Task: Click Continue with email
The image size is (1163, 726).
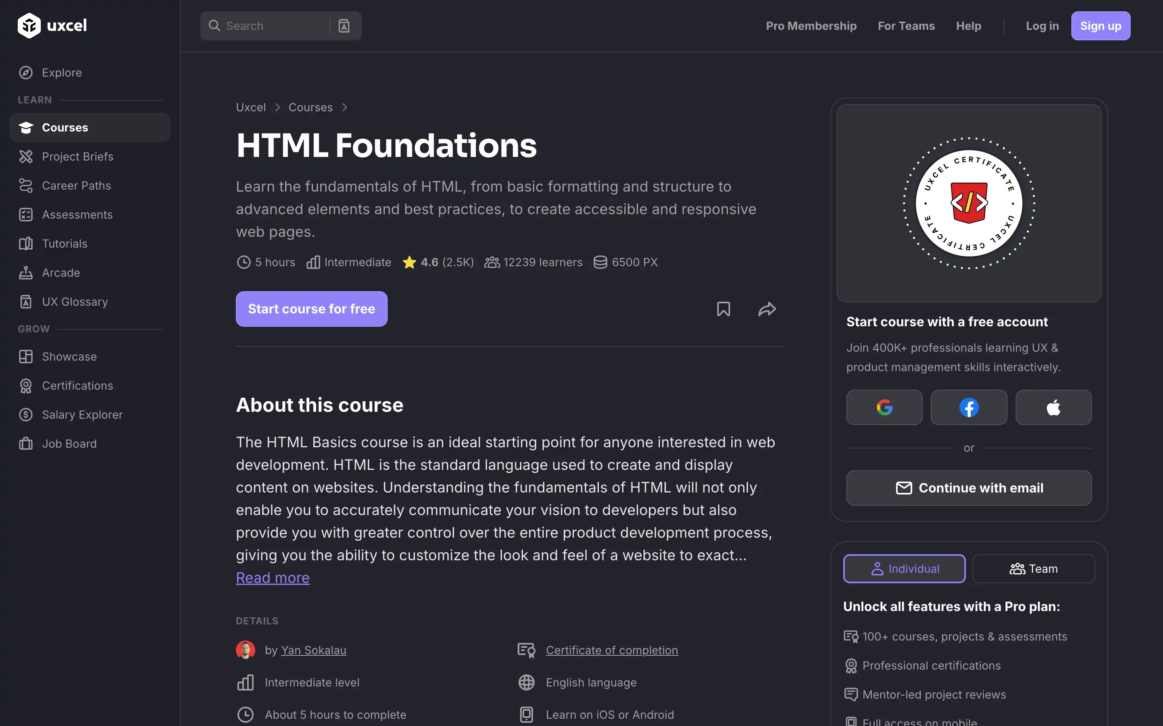Action: pyautogui.click(x=969, y=488)
